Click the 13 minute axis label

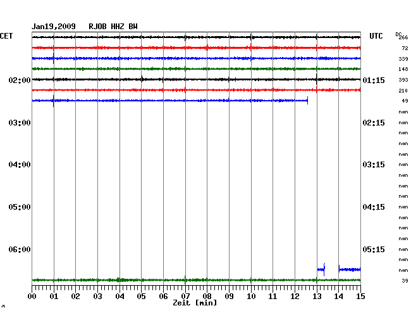317,296
